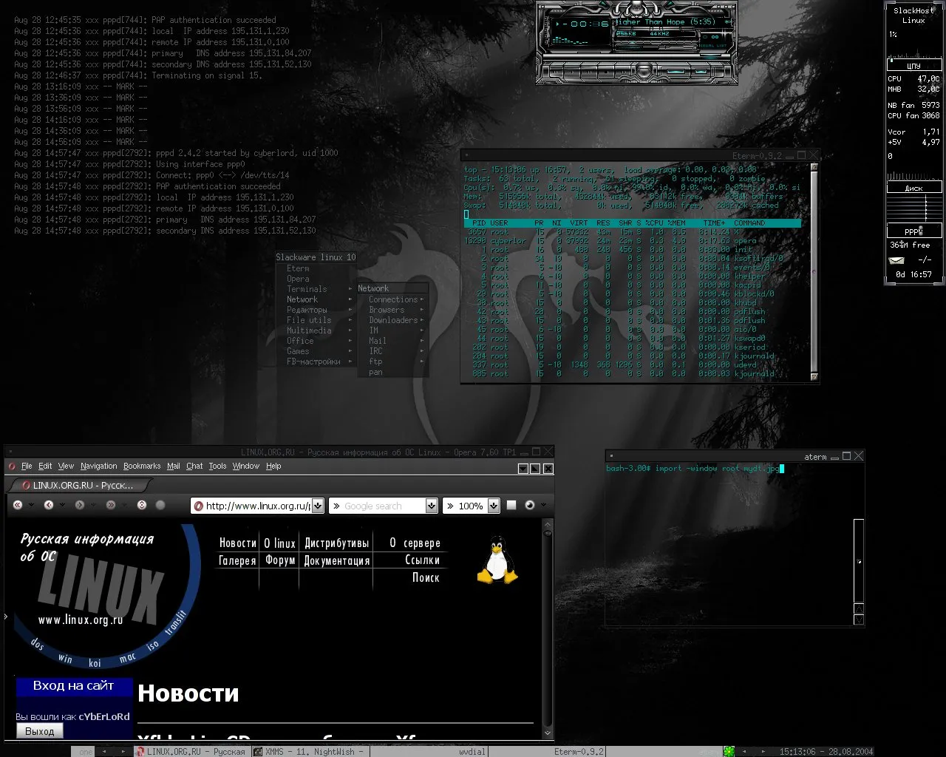Screen dimensions: 946x757
Task: Click the Google search input field
Action: (384, 506)
